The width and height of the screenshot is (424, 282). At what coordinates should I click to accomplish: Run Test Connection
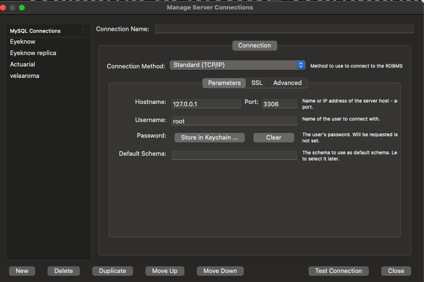(x=338, y=271)
